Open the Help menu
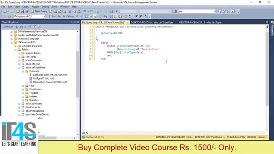This screenshot has height=154, width=274. click(x=74, y=7)
